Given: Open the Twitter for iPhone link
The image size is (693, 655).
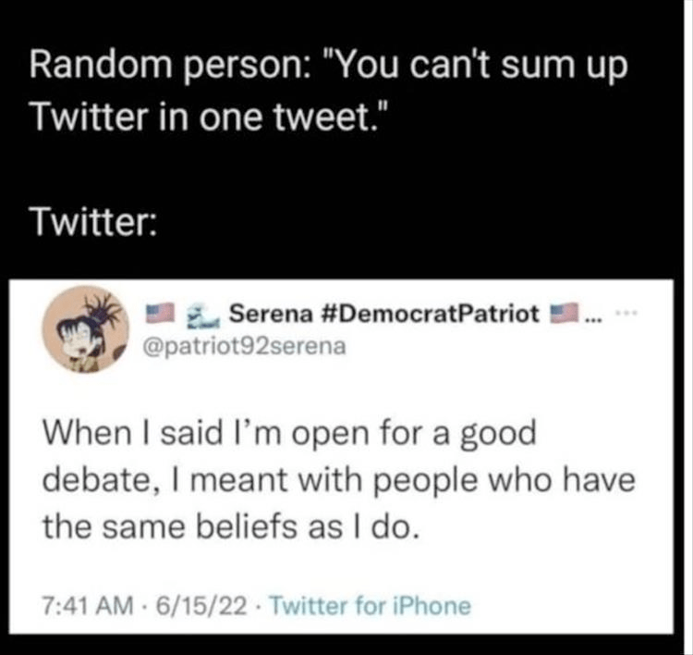Looking at the screenshot, I should pyautogui.click(x=371, y=605).
